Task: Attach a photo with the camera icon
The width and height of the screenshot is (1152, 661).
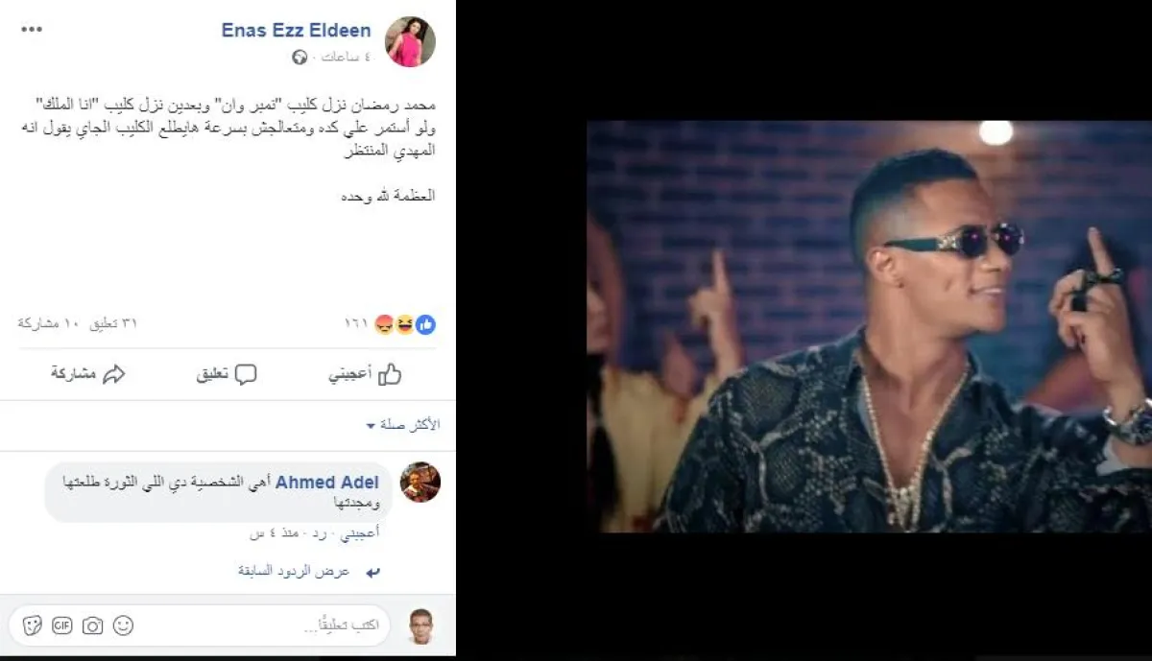Action: [92, 626]
